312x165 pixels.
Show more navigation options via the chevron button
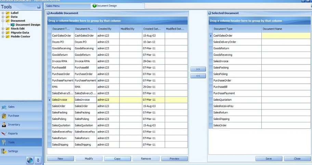click(x=38, y=160)
